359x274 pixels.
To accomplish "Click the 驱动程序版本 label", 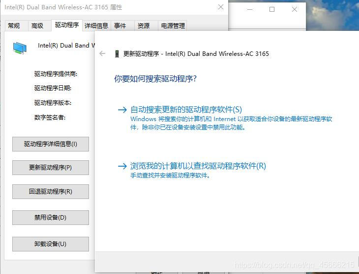I will (x=53, y=103).
